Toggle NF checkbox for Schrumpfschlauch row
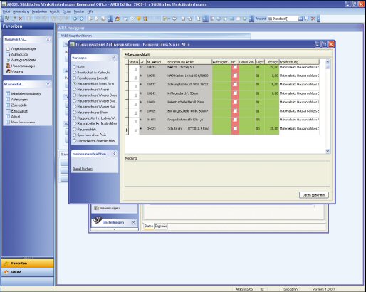 coord(235,85)
